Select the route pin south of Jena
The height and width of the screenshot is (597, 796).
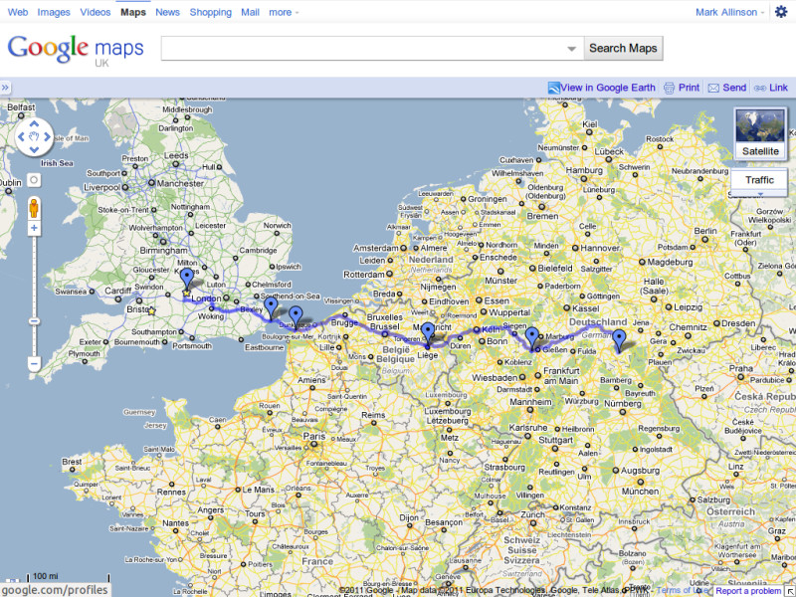coord(619,340)
